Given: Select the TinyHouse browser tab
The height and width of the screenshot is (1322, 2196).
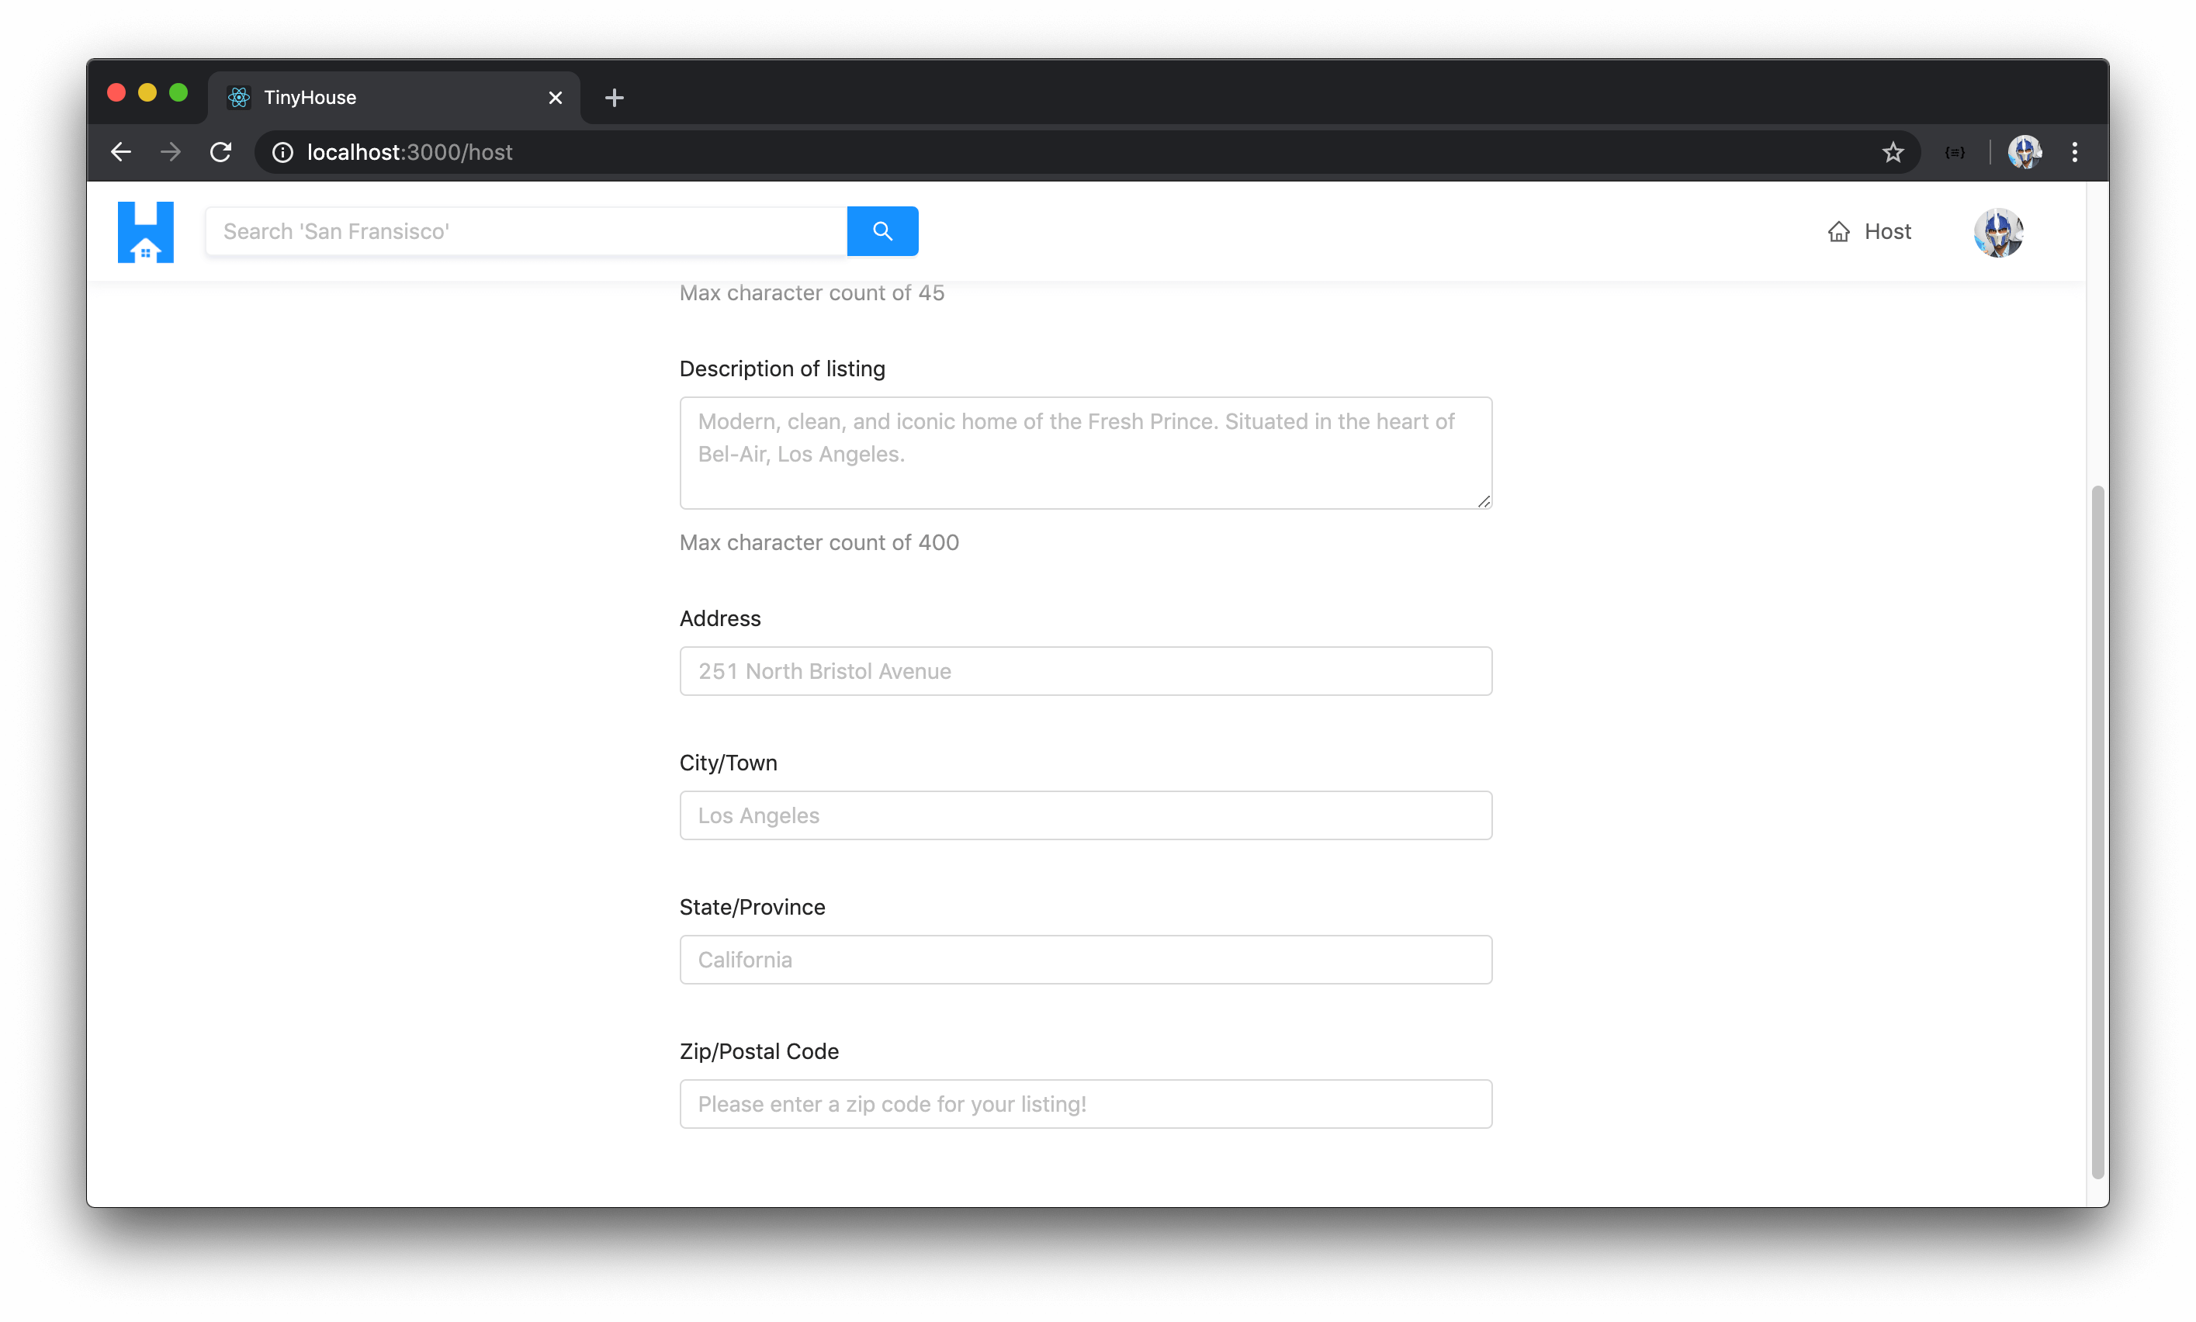Looking at the screenshot, I should [x=395, y=98].
